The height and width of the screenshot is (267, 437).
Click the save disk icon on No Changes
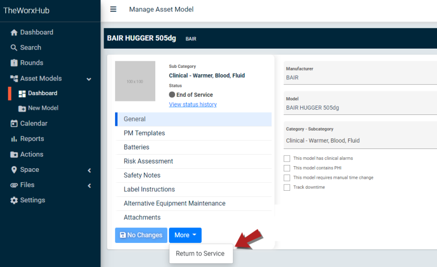pyautogui.click(x=123, y=235)
